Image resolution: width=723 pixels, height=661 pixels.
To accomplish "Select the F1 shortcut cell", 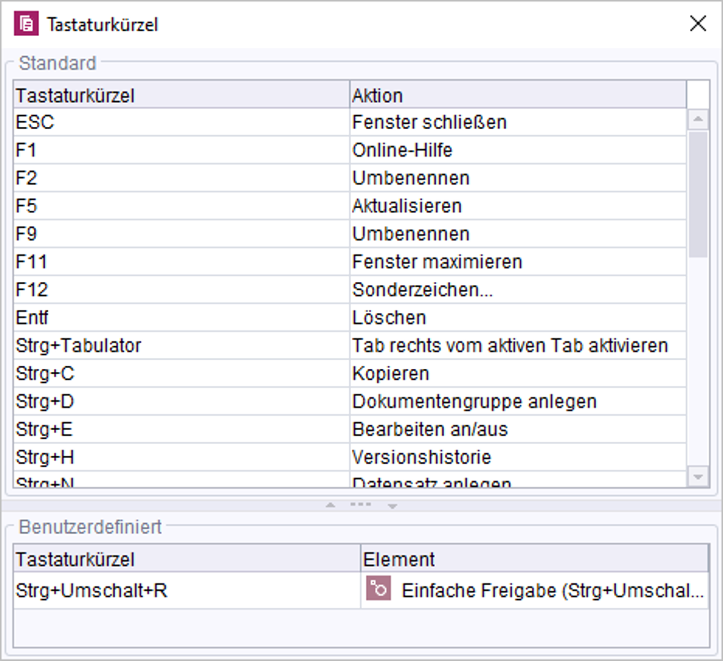I will pyautogui.click(x=182, y=150).
